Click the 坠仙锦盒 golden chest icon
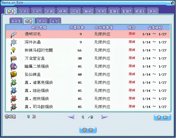This screenshot has width=176, height=138. point(13,74)
